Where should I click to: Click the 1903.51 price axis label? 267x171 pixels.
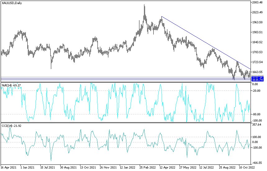coord(258,32)
